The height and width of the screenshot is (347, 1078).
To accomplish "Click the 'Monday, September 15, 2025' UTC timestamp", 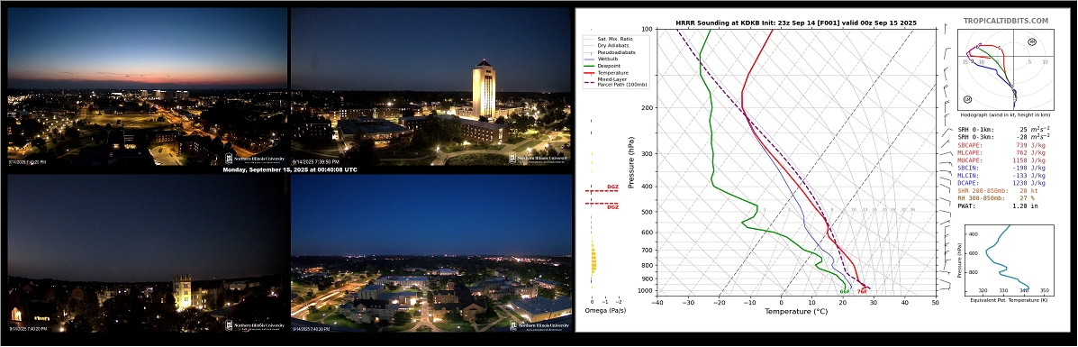I will click(290, 169).
